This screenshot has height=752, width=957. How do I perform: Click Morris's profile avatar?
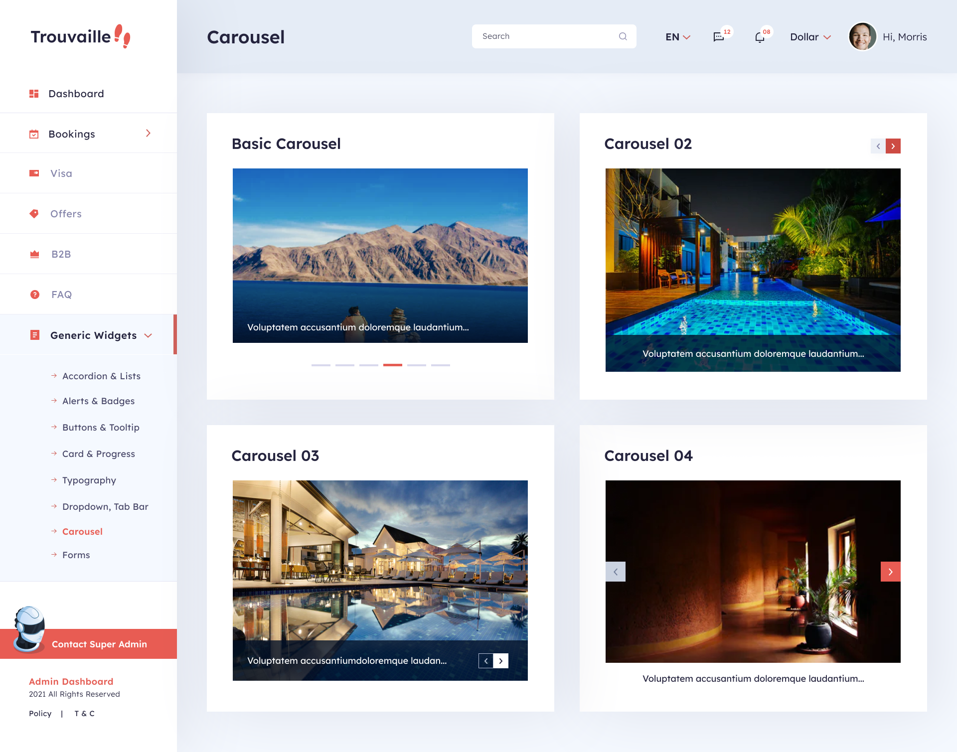(x=862, y=37)
